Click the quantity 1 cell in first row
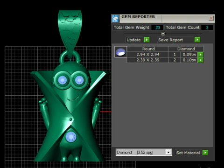This screenshot has width=224, height=168. [x=175, y=55]
